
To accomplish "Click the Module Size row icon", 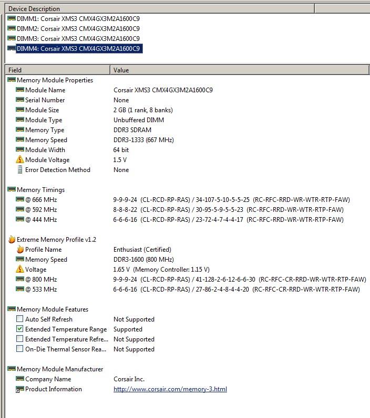I will pyautogui.click(x=20, y=109).
